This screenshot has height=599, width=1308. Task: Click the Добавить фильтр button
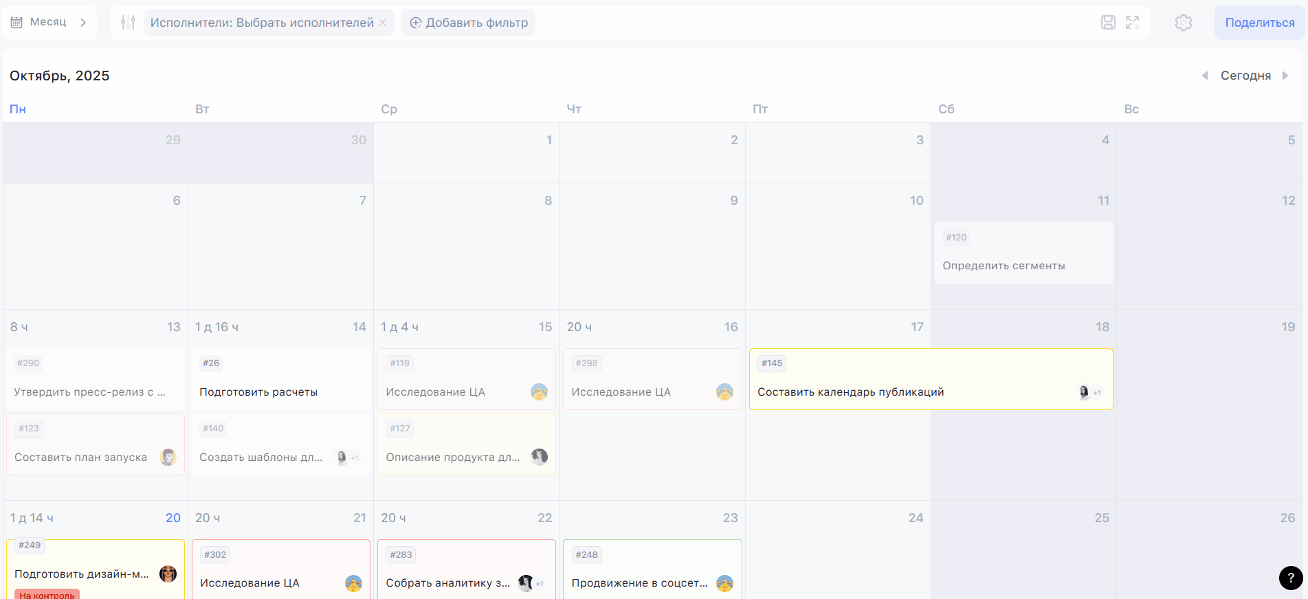pos(469,23)
